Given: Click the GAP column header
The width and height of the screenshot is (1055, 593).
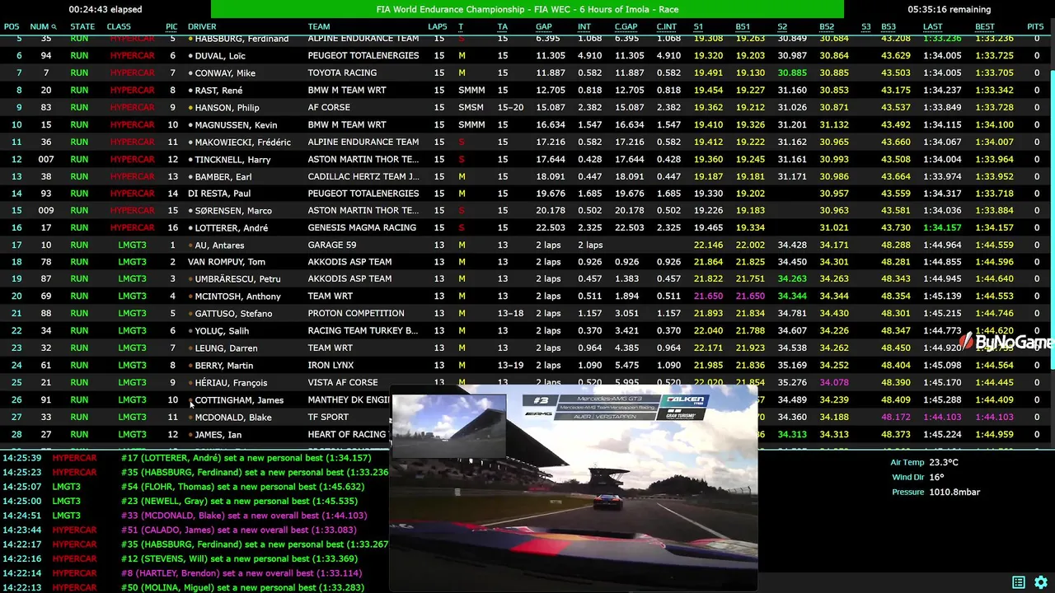Looking at the screenshot, I should pyautogui.click(x=544, y=26).
